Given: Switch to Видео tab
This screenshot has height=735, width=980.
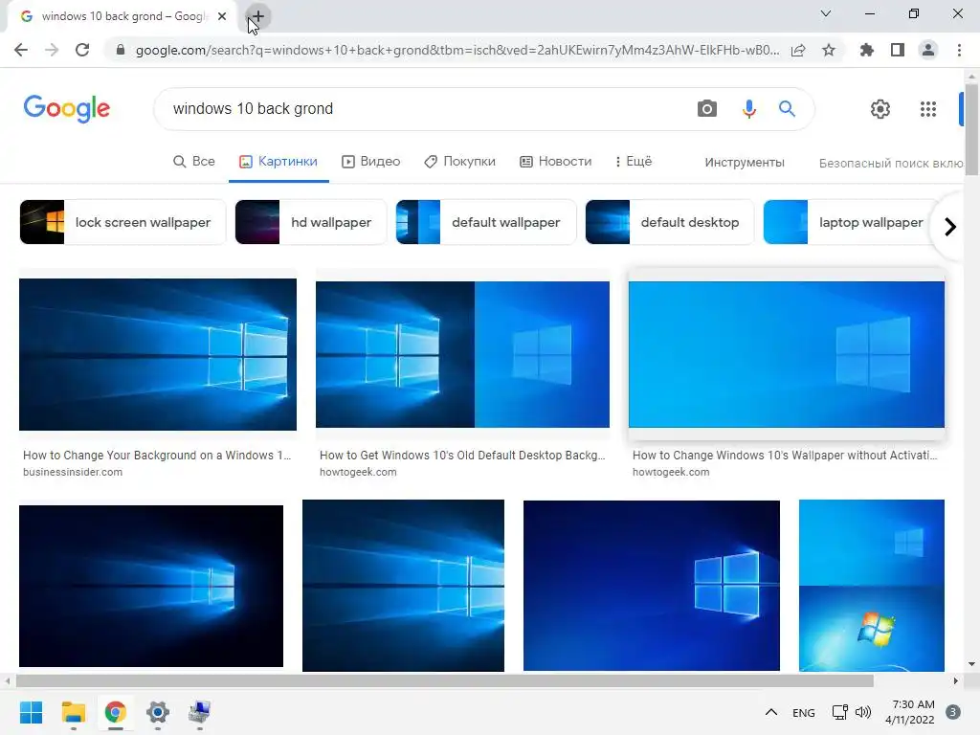Looking at the screenshot, I should 370,161.
